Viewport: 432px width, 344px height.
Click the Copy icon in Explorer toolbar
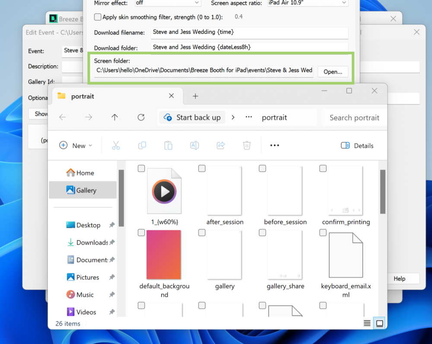click(142, 145)
